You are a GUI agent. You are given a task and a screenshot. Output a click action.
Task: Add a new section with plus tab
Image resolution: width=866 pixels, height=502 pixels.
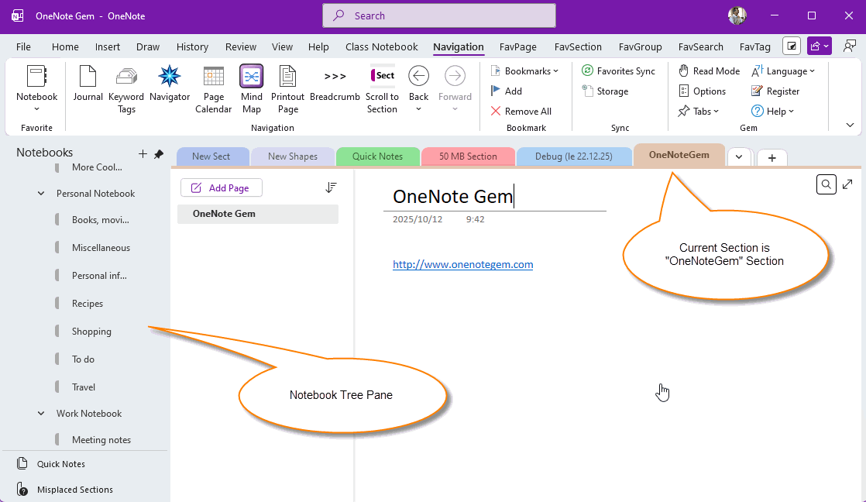coord(772,158)
